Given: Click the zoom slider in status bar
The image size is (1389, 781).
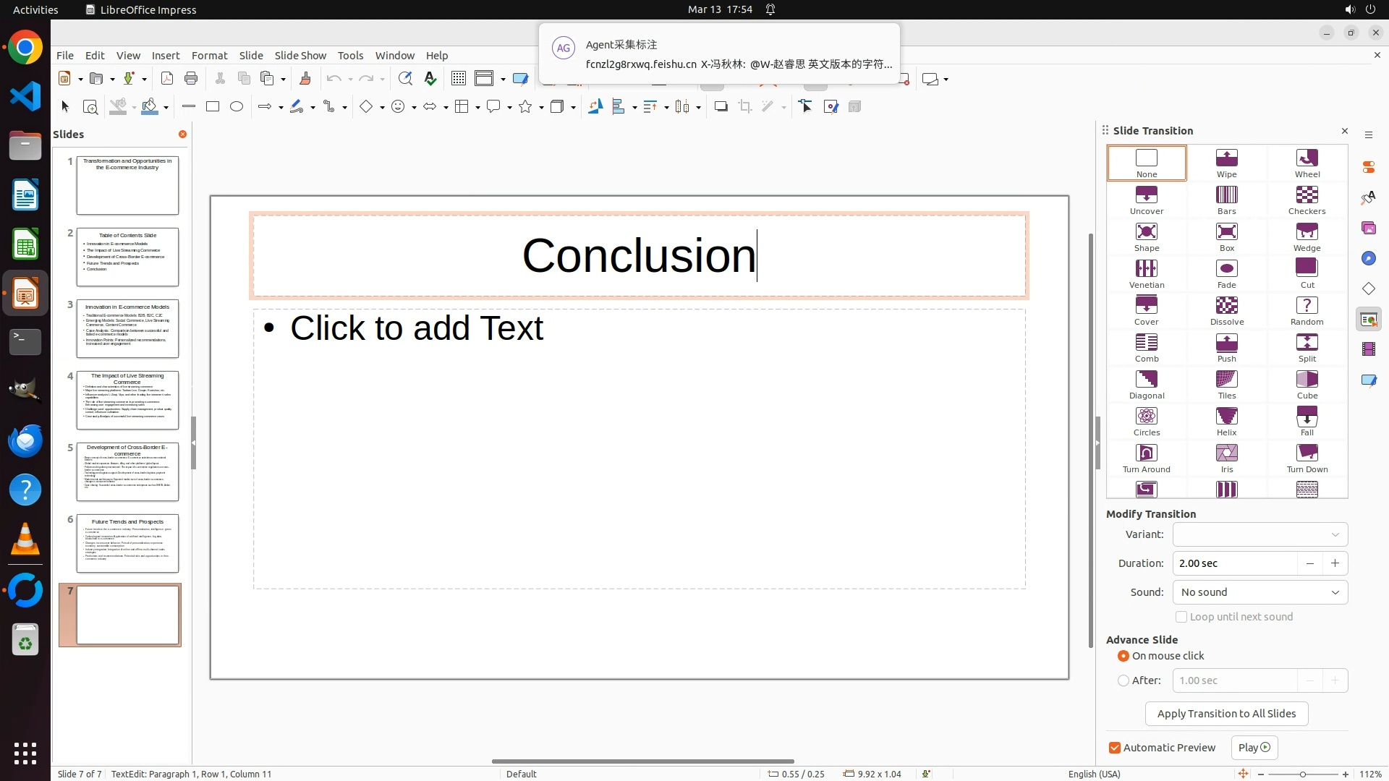Looking at the screenshot, I should pyautogui.click(x=1302, y=774).
